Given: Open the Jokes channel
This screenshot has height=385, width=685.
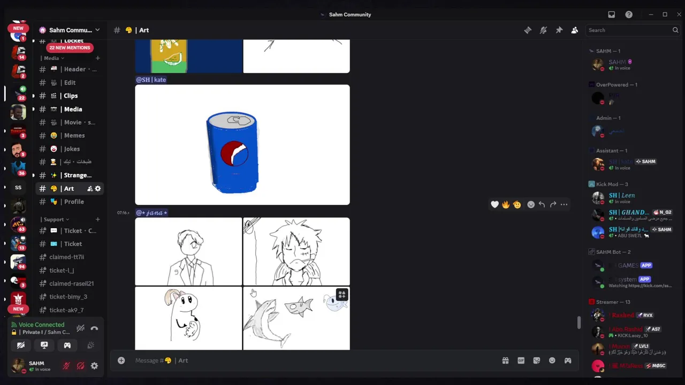Looking at the screenshot, I should (x=70, y=149).
